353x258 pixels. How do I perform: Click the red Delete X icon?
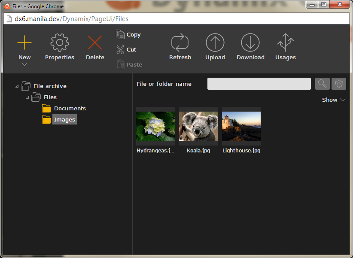[95, 43]
